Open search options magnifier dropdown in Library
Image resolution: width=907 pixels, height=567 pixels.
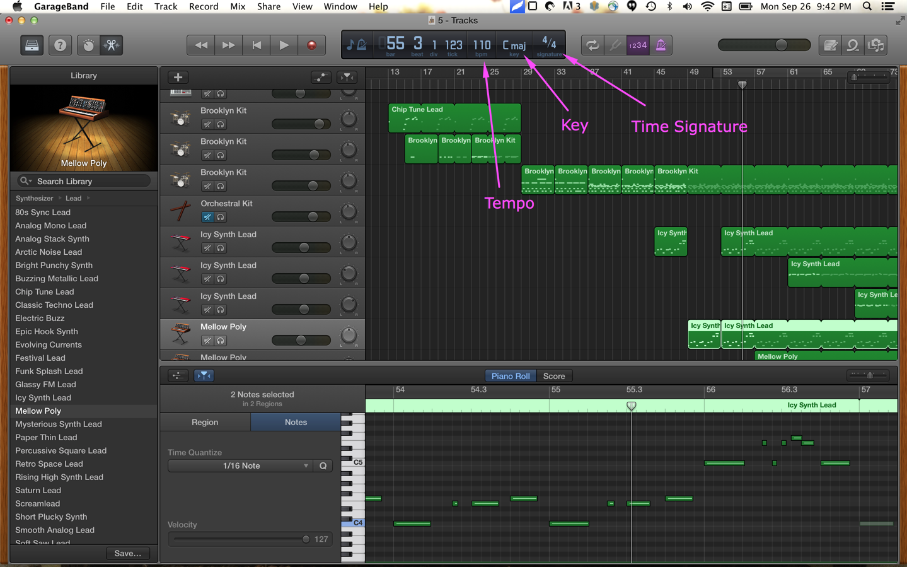(26, 181)
